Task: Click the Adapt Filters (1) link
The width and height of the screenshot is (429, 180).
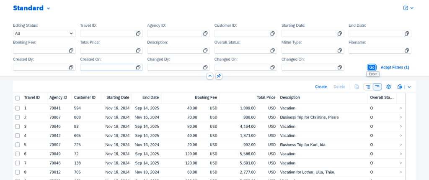Action: click(395, 67)
